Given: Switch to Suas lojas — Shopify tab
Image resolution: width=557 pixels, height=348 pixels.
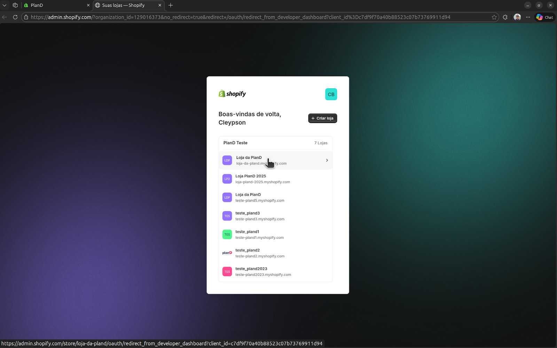Looking at the screenshot, I should 128,5.
